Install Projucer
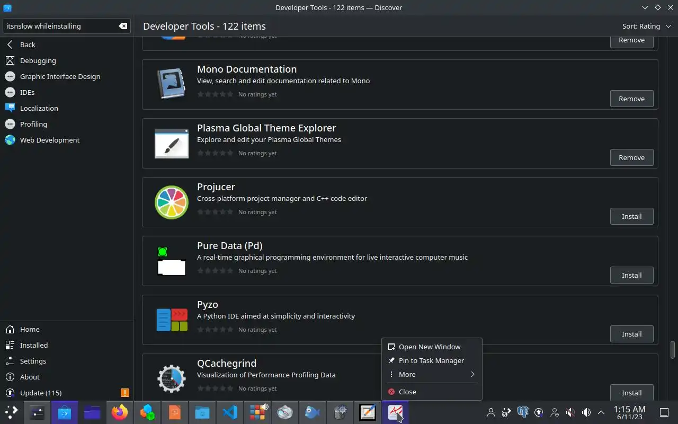 pos(631,216)
